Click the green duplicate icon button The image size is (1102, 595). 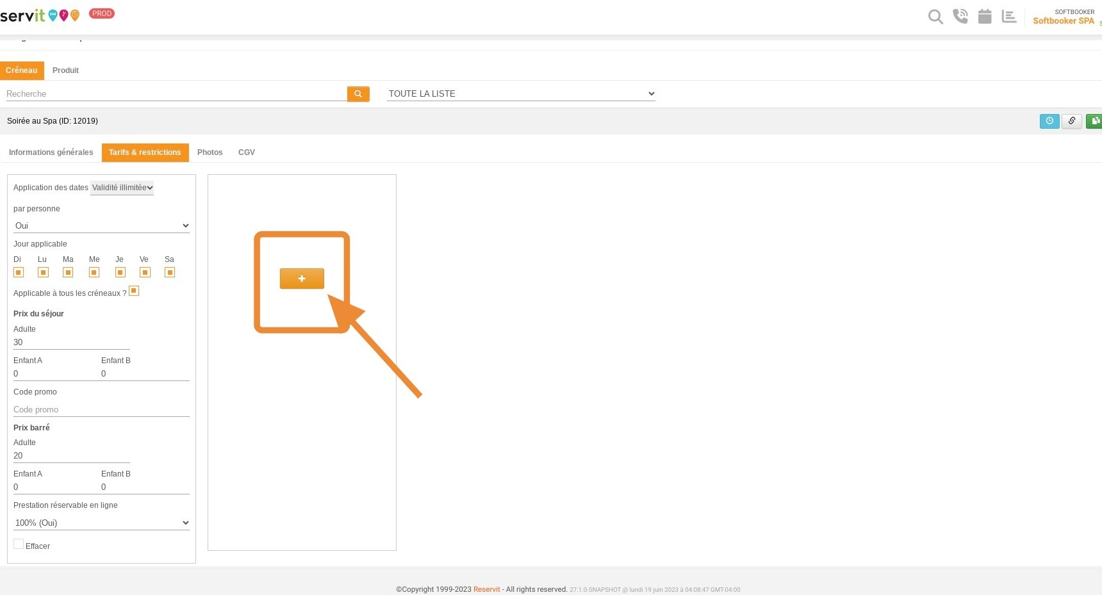[1094, 121]
